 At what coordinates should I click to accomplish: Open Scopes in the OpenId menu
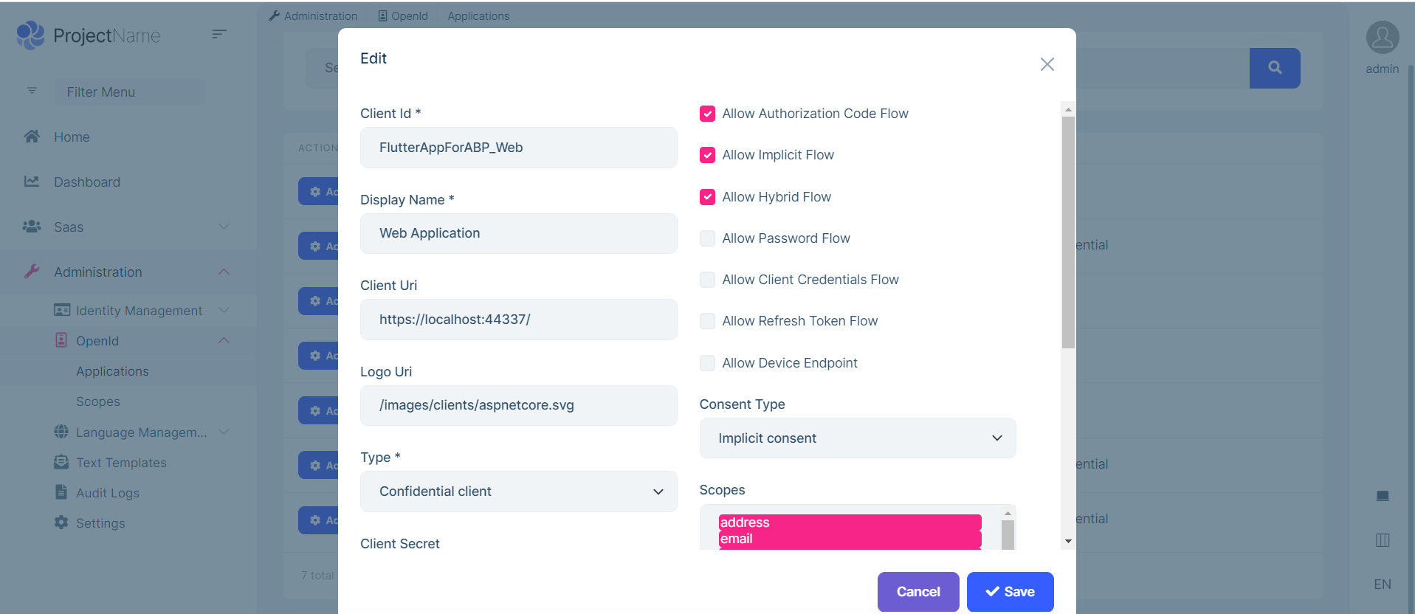click(98, 401)
